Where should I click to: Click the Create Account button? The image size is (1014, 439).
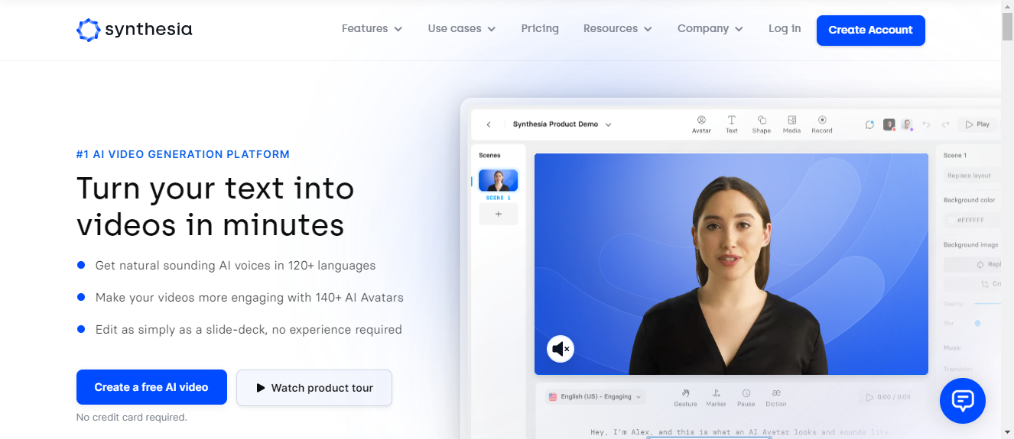(871, 31)
